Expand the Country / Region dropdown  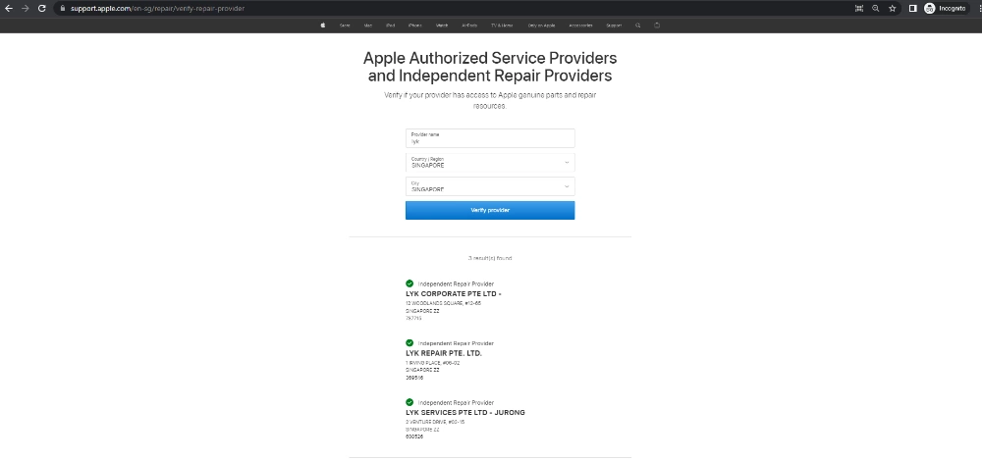point(490,163)
